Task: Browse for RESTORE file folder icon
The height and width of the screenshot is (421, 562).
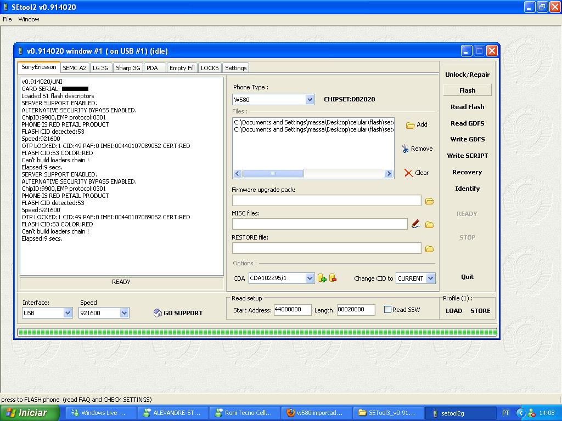Action: pos(429,249)
